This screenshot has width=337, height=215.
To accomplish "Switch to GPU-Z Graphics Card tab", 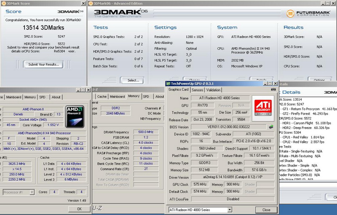I will pyautogui.click(x=178, y=90).
